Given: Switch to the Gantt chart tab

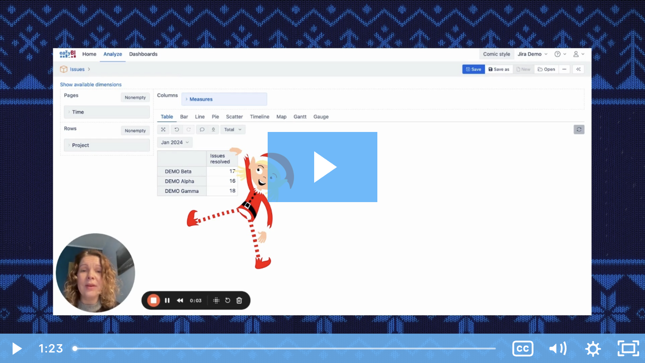Looking at the screenshot, I should coord(300,117).
